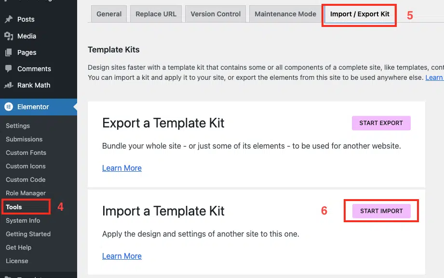The height and width of the screenshot is (278, 444).
Task: Open Custom Fonts submenu item
Action: coord(26,152)
